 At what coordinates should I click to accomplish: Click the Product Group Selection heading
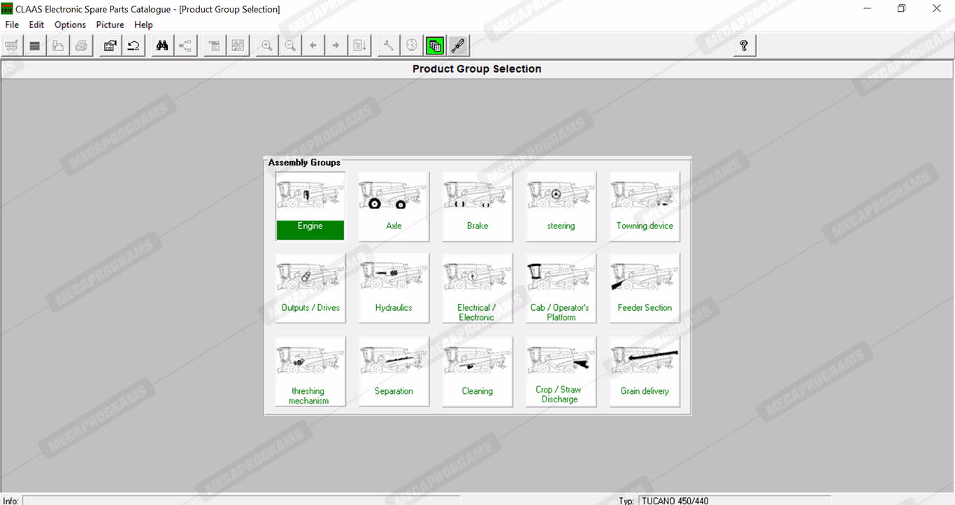pos(477,69)
